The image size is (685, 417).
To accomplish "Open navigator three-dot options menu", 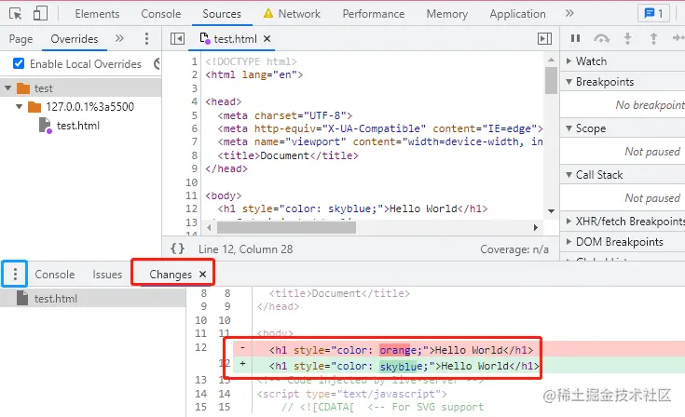I will pos(146,39).
